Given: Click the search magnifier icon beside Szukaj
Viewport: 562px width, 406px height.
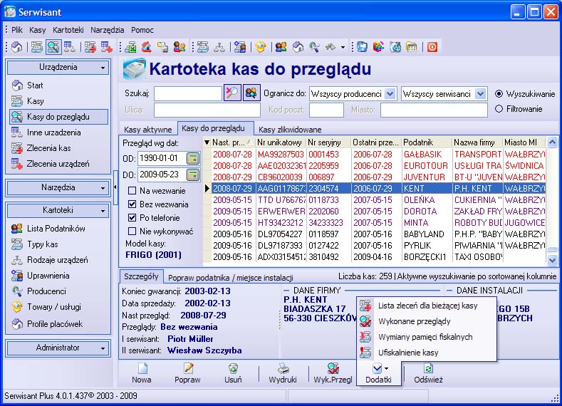Looking at the screenshot, I should [232, 93].
